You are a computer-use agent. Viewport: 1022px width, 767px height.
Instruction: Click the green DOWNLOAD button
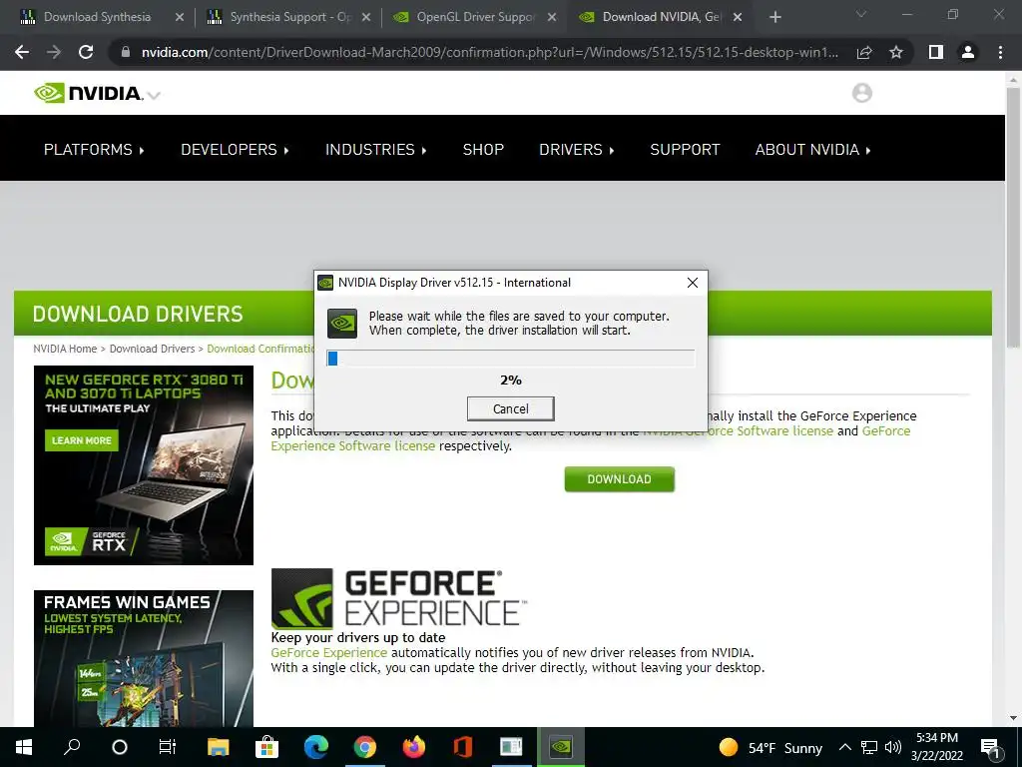tap(619, 479)
